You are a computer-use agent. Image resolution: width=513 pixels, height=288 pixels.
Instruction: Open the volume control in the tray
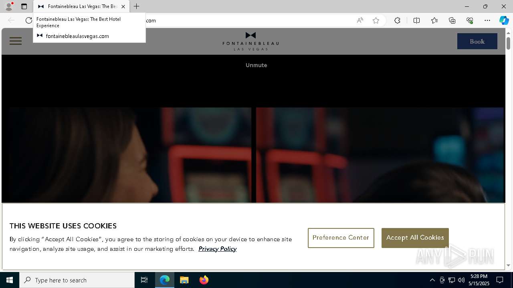pos(461,280)
